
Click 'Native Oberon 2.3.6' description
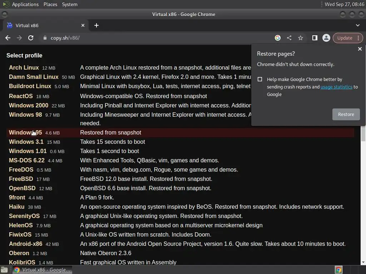106,253
